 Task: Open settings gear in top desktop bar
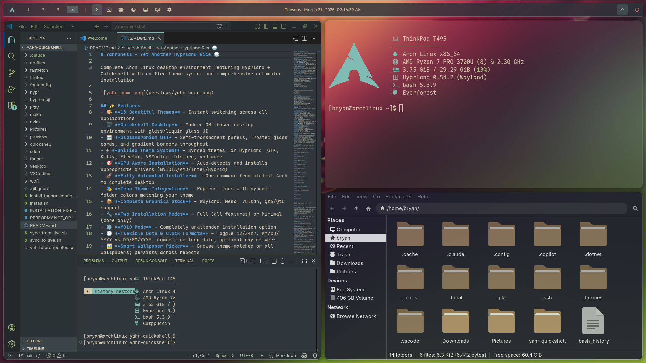point(169,10)
